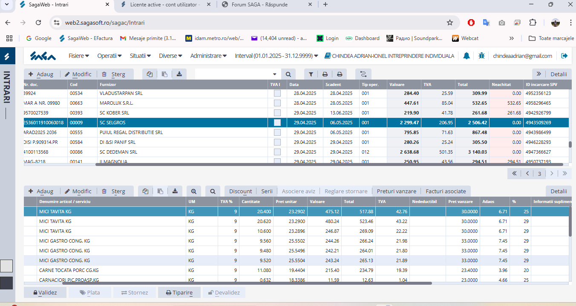The height and width of the screenshot is (306, 576).
Task: Click the logout icon beside the email address
Action: [564, 56]
